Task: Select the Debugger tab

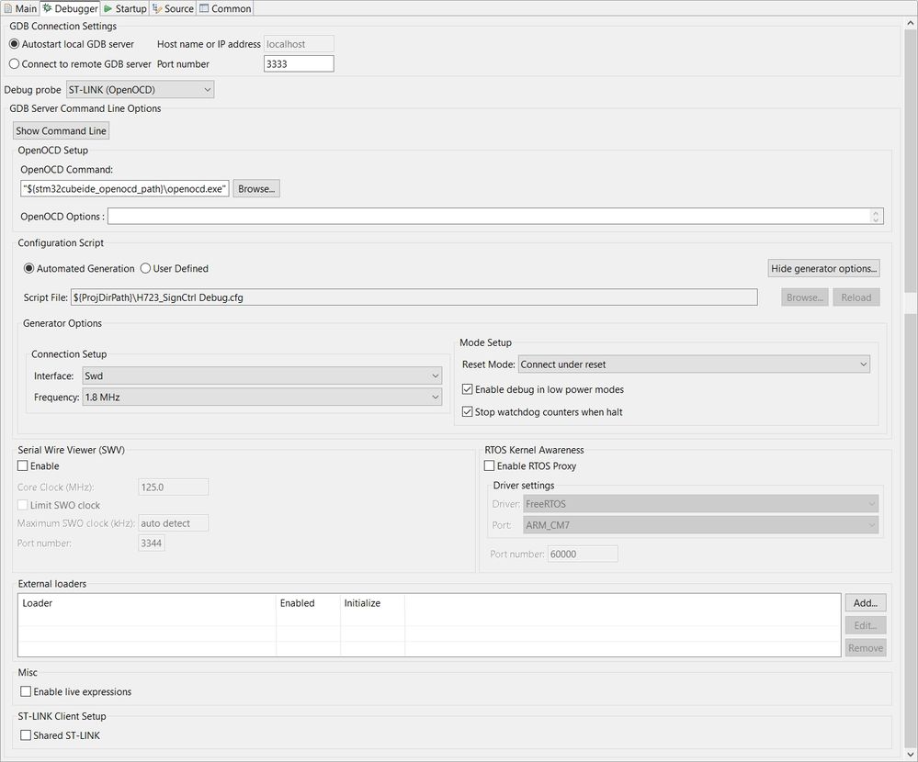Action: pos(70,8)
